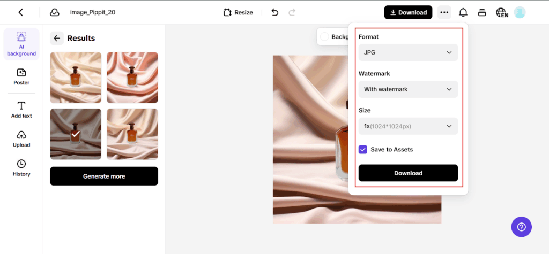This screenshot has width=549, height=254.
Task: Select the ivory beige satin result thumbnail
Action: tap(132, 134)
